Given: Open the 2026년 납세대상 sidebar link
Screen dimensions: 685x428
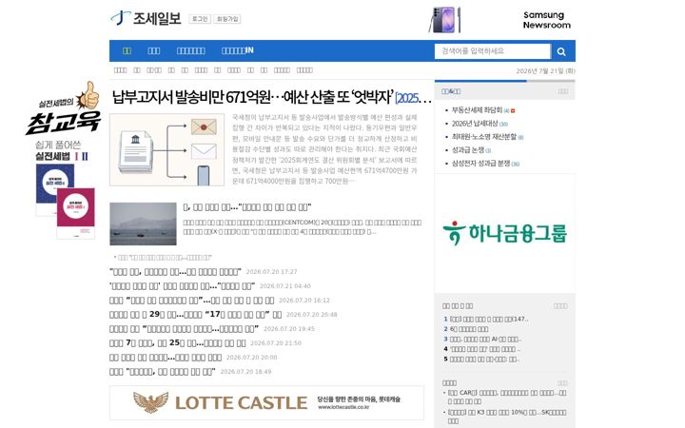Looking at the screenshot, I should 475,124.
